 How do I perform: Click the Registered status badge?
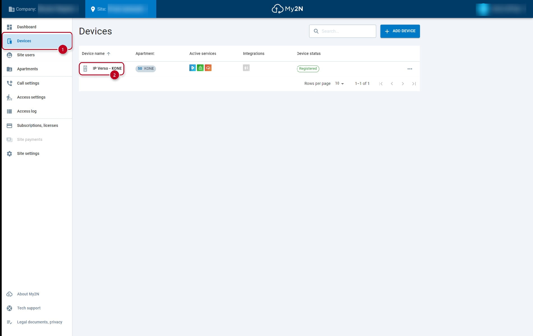pyautogui.click(x=308, y=69)
